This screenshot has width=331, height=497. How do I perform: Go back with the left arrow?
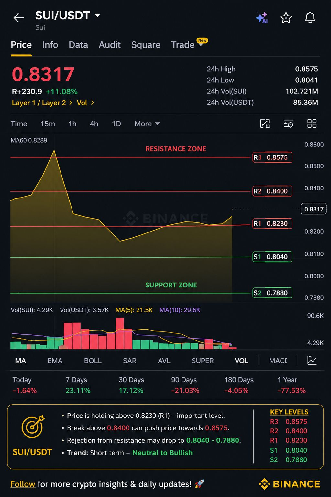pos(19,17)
